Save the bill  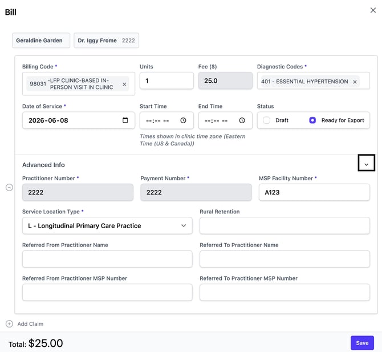tap(362, 343)
